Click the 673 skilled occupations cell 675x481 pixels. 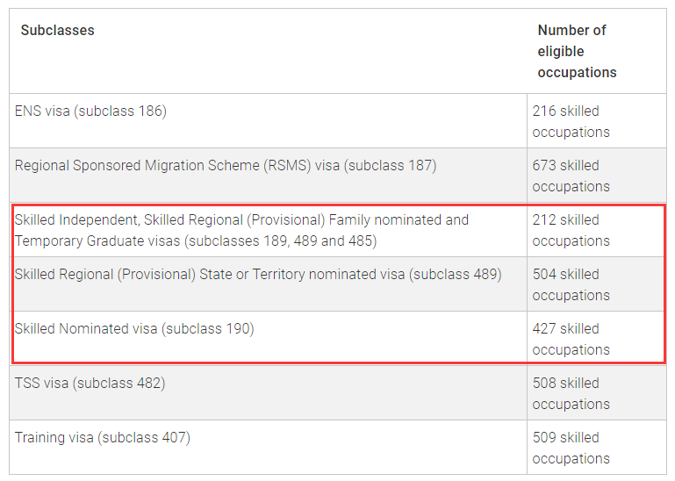[571, 176]
